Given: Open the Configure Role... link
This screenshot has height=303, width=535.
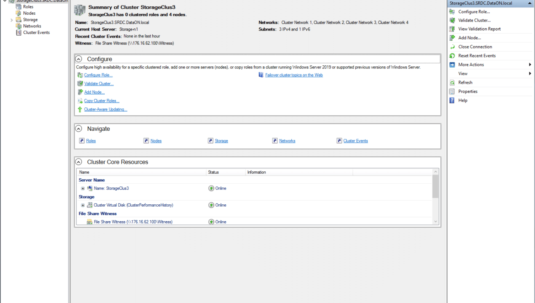Looking at the screenshot, I should [x=98, y=75].
